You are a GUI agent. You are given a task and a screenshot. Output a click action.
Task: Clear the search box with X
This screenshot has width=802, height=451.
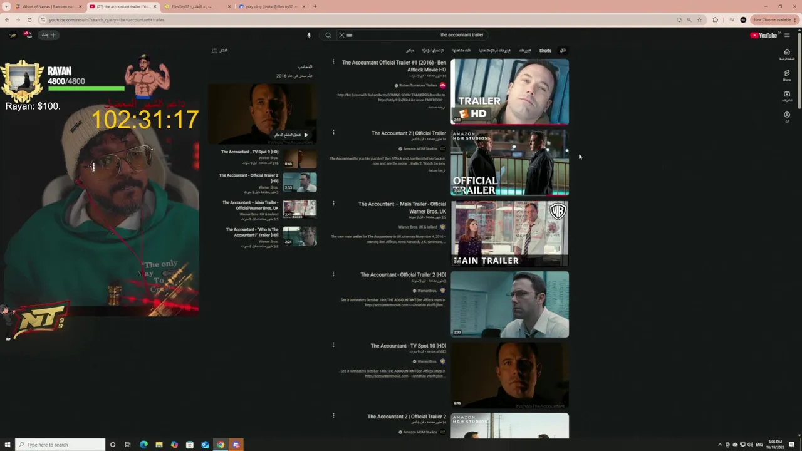coord(341,35)
